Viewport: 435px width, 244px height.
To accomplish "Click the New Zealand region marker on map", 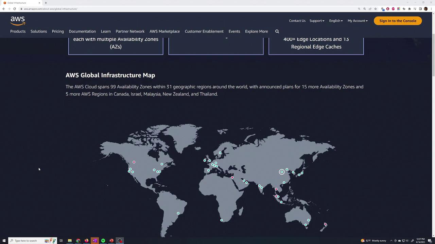I will click(325, 224).
